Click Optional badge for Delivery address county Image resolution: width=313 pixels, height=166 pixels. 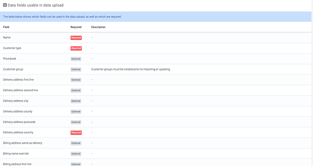(76, 112)
